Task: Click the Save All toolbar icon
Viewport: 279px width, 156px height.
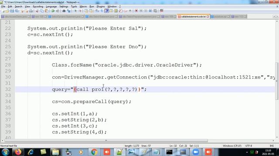Action: (x=17, y=11)
